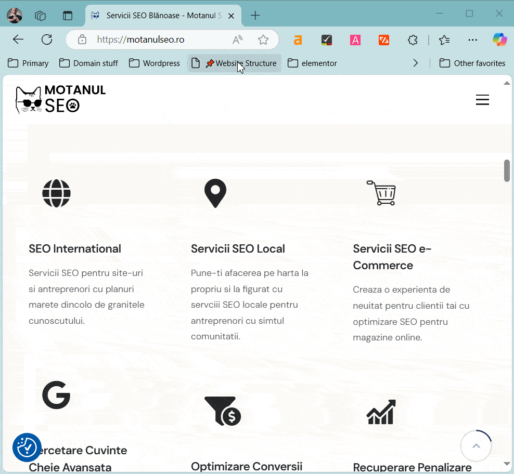
Task: Click the Motanul SEO cat logo
Action: (60, 99)
